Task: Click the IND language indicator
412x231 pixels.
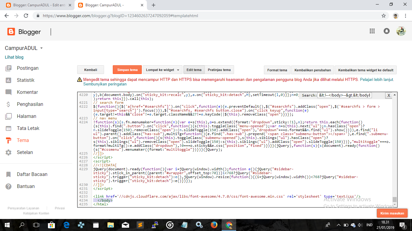Action: pos(369,225)
